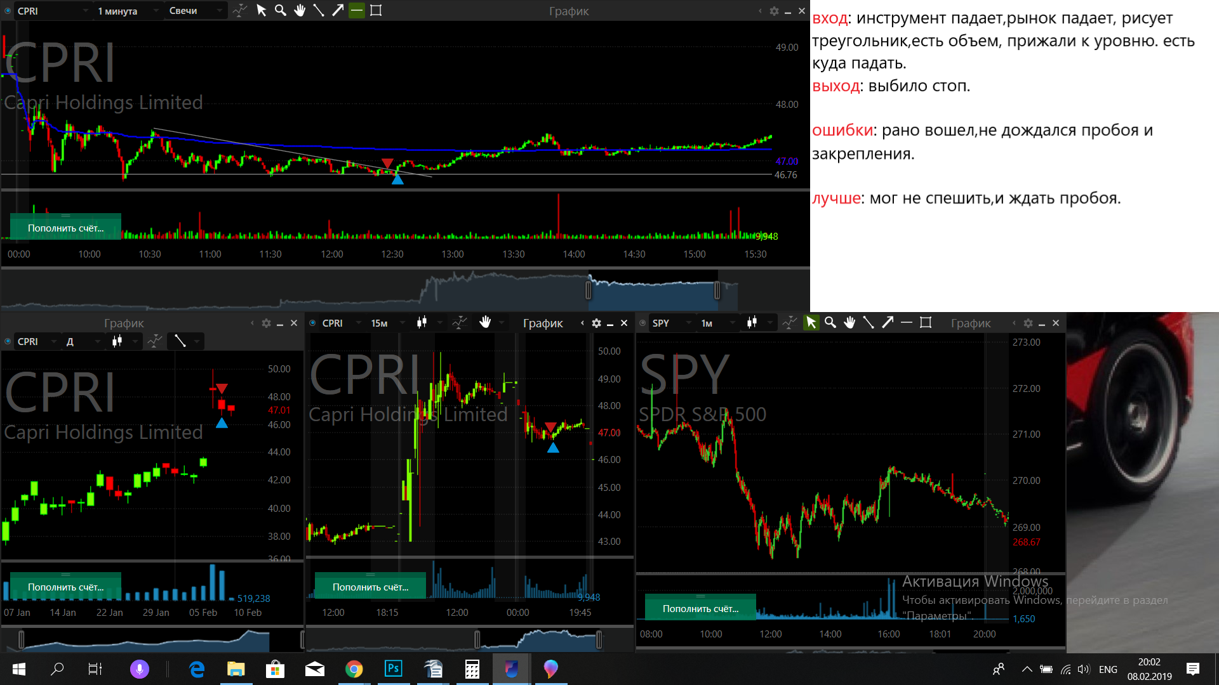
Task: Open '1м' timeframe dropdown in SPY chart
Action: pyautogui.click(x=717, y=323)
